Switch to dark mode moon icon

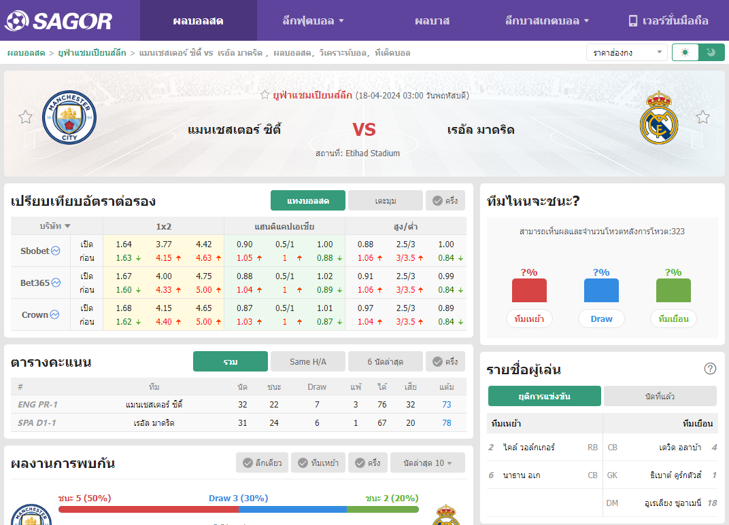(711, 52)
